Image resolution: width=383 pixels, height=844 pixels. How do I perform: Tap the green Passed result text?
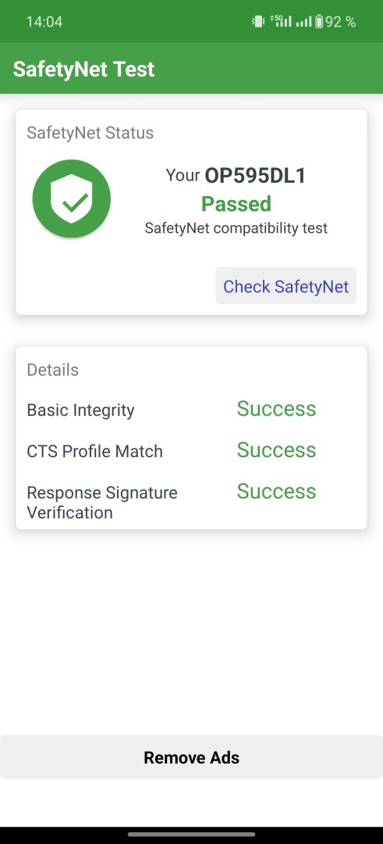(236, 204)
